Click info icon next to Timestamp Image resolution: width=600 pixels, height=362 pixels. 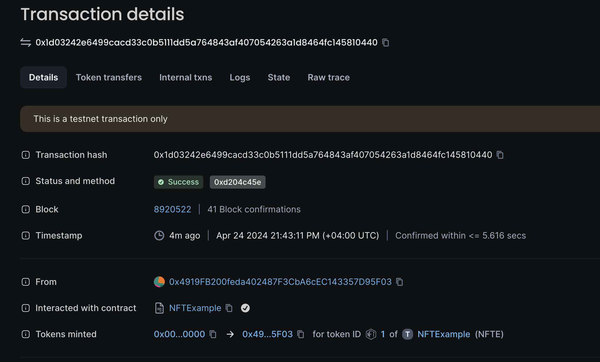(x=26, y=236)
